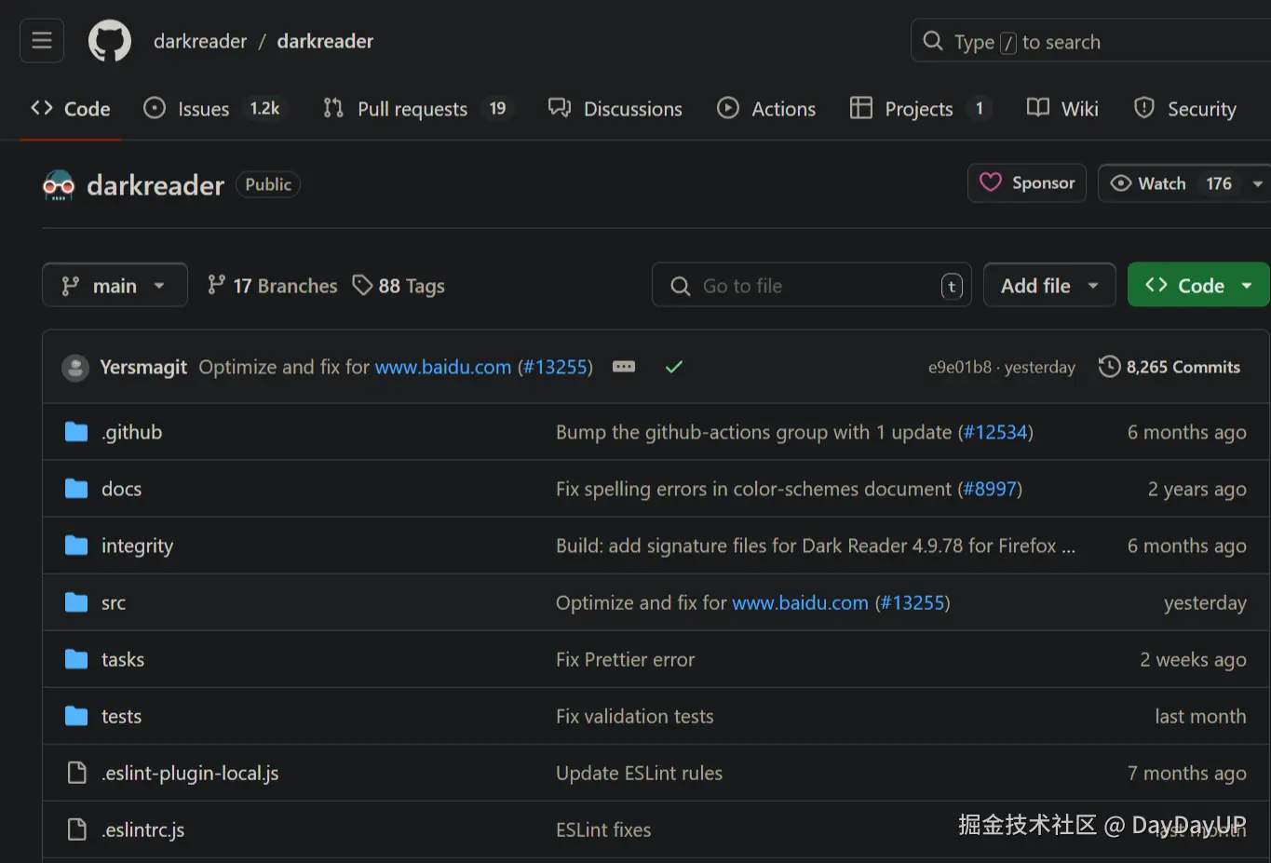Open the green Code dropdown

click(1198, 286)
